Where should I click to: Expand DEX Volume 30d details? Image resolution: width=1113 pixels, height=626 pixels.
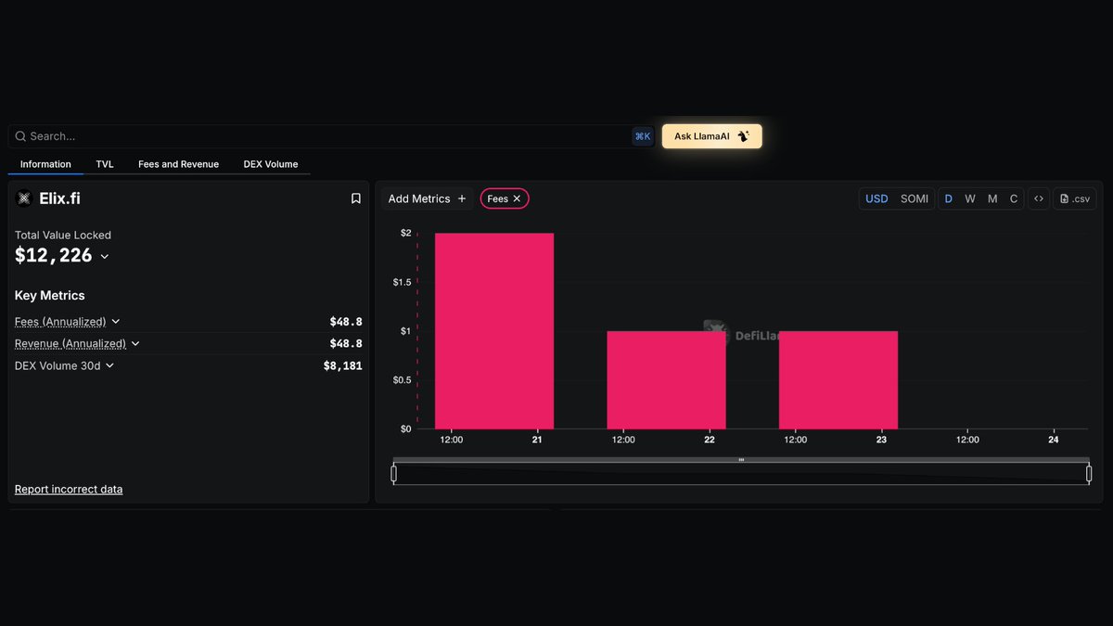coord(109,366)
